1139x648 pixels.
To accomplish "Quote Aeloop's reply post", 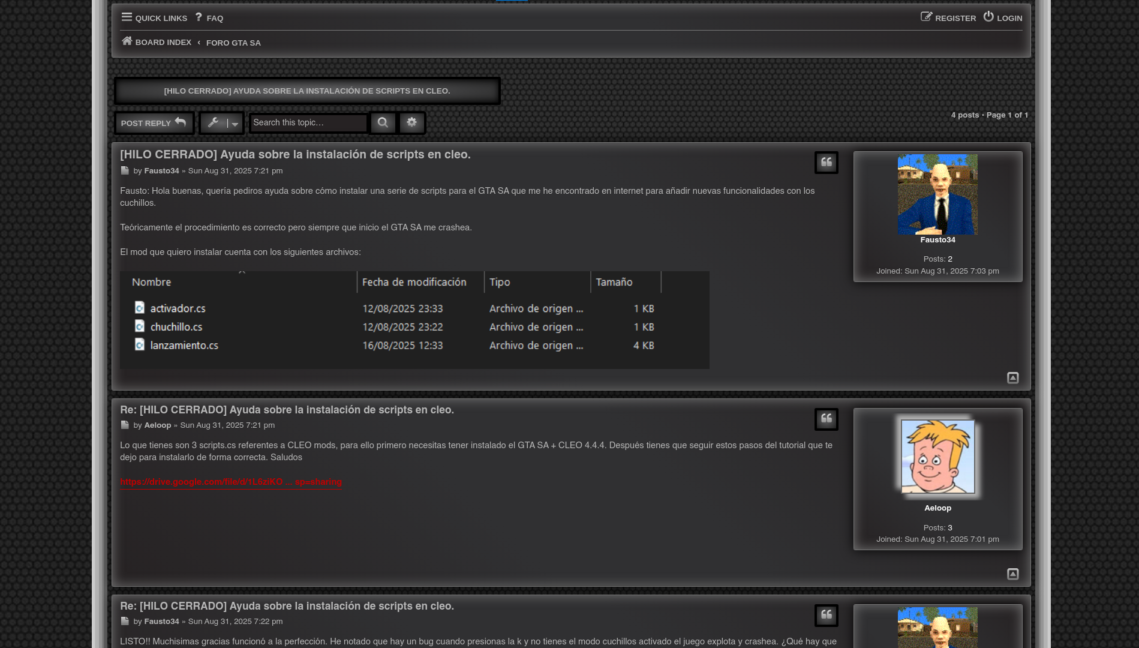I will coord(826,419).
